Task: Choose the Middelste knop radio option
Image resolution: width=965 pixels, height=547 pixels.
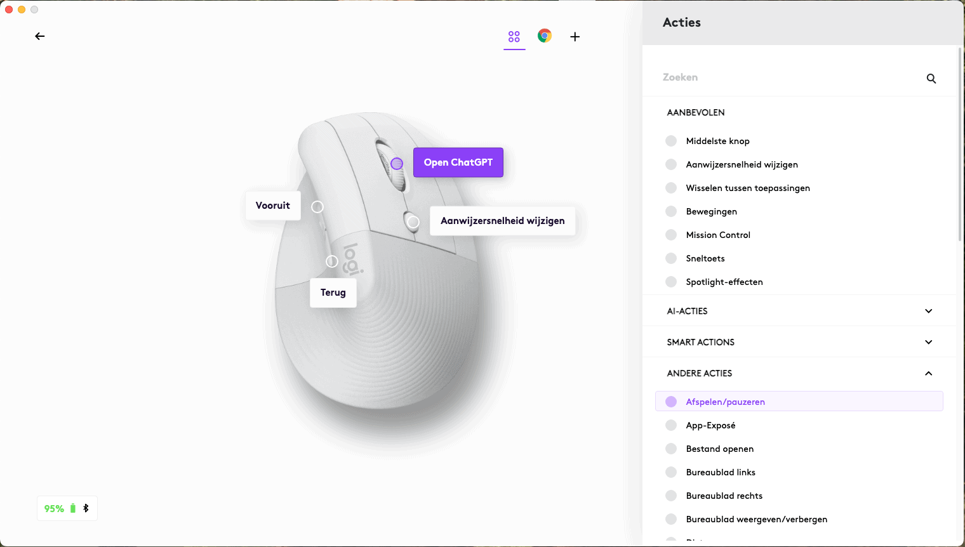Action: point(671,141)
